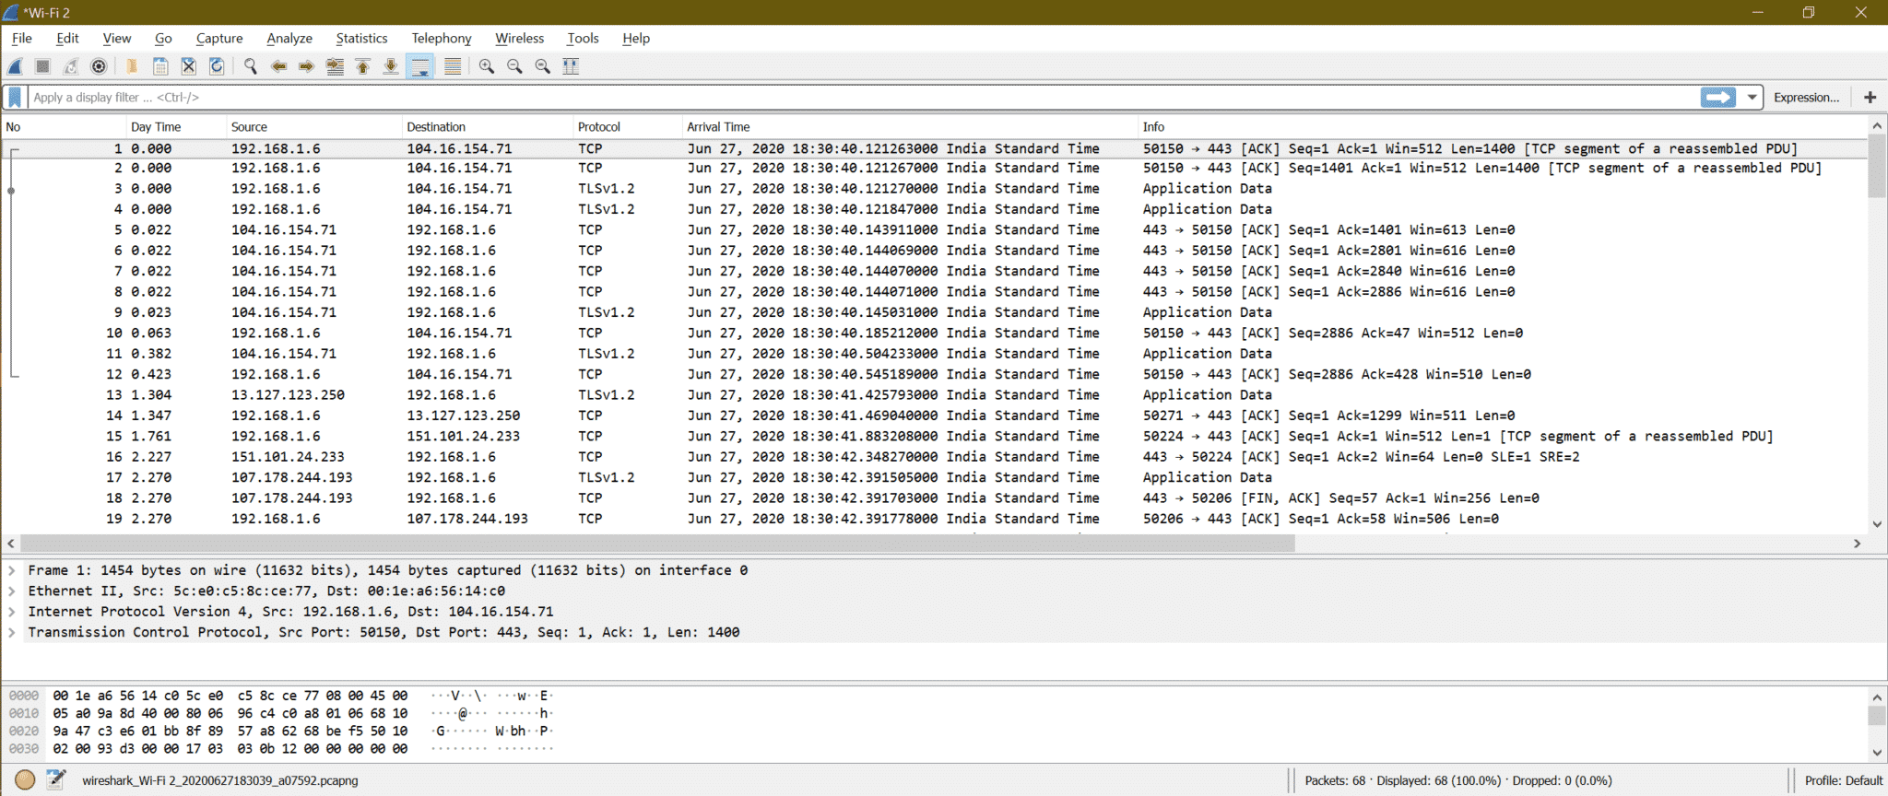Open the File menu
Screen dimensions: 1888x796
(x=22, y=38)
